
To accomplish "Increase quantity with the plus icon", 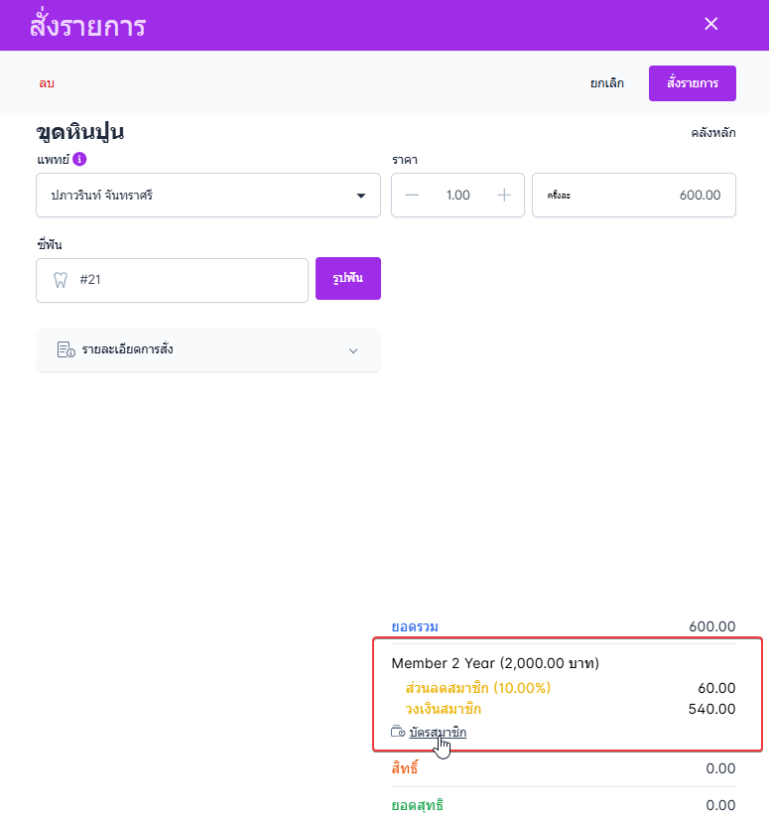I will [x=504, y=196].
